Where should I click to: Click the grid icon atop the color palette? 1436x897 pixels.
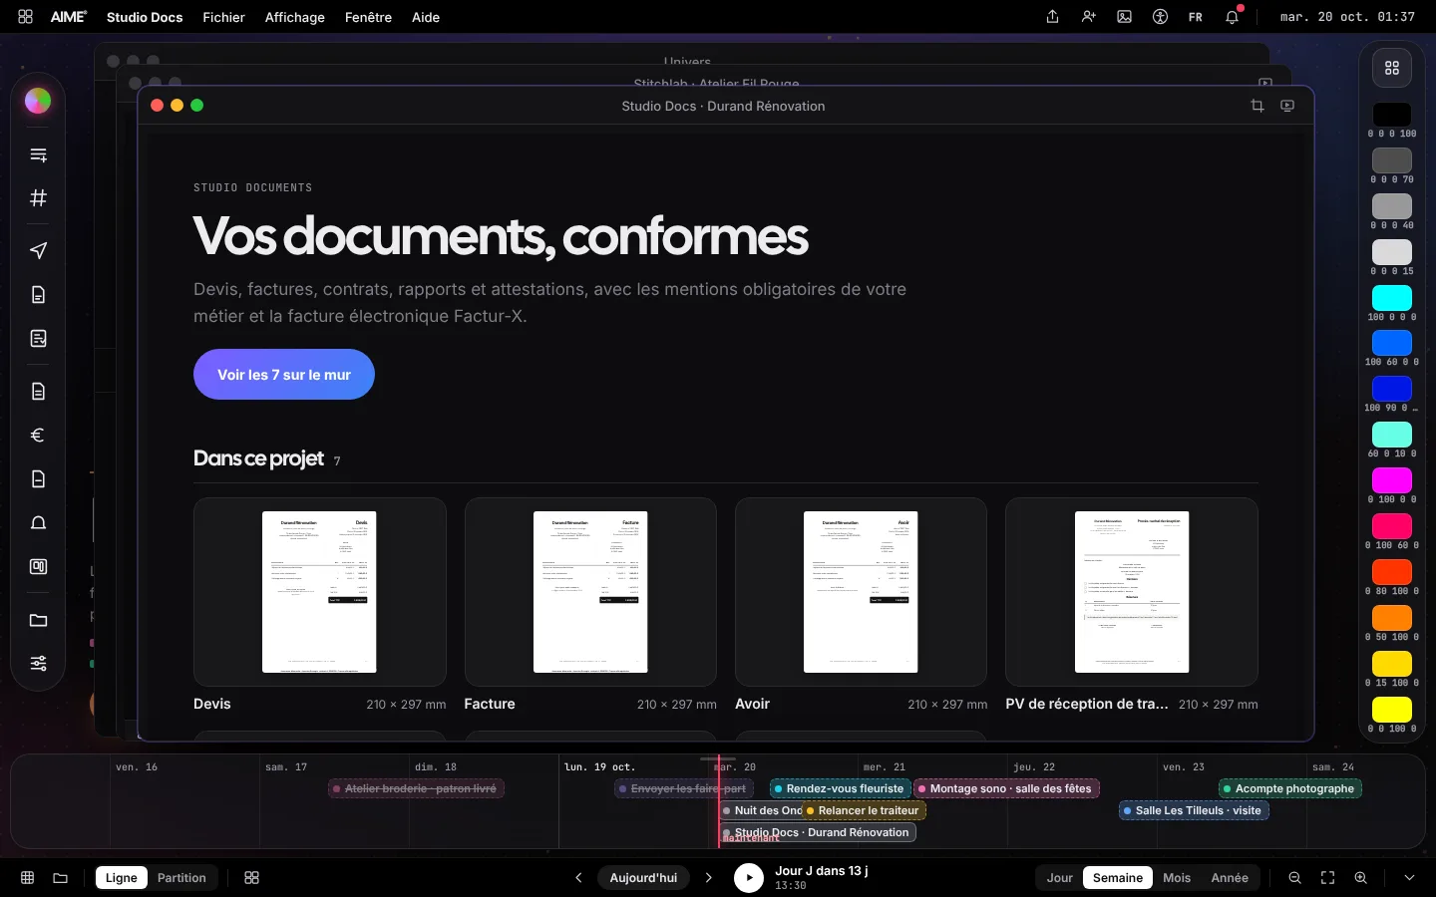(1392, 68)
